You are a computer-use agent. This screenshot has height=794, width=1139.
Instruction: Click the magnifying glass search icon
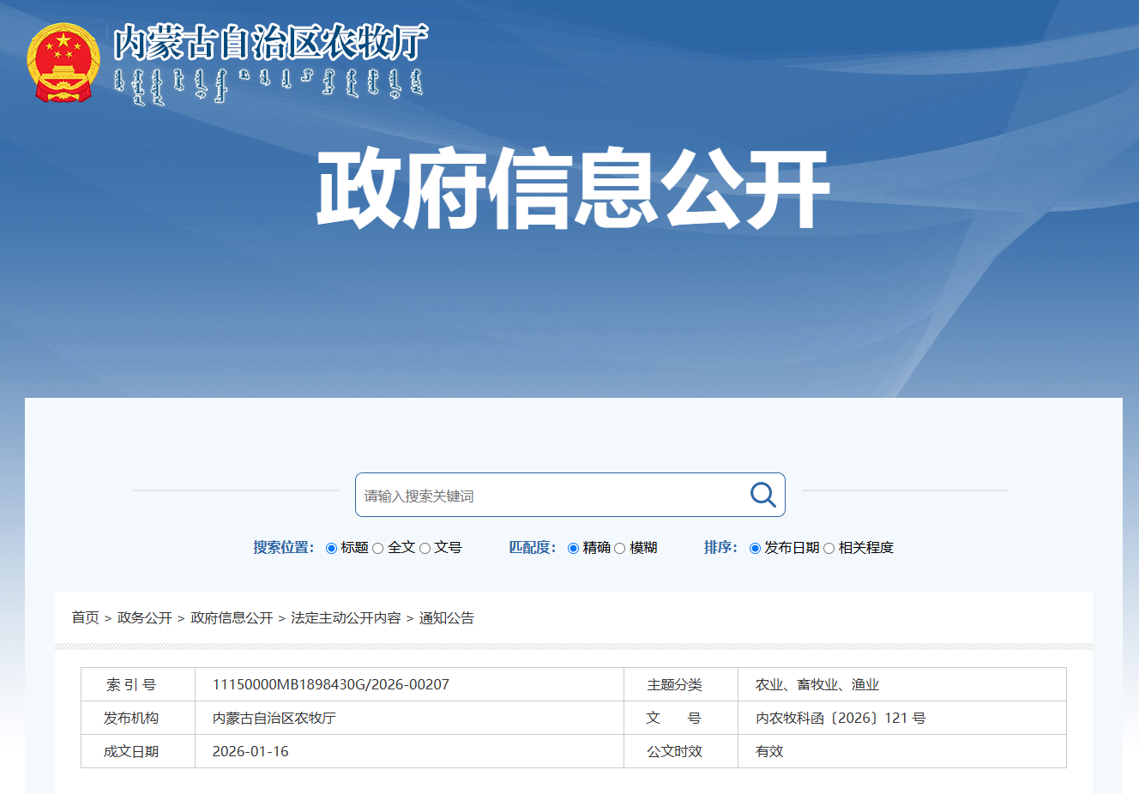(762, 495)
